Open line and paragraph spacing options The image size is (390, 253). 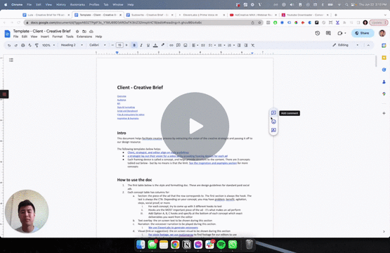[203, 45]
